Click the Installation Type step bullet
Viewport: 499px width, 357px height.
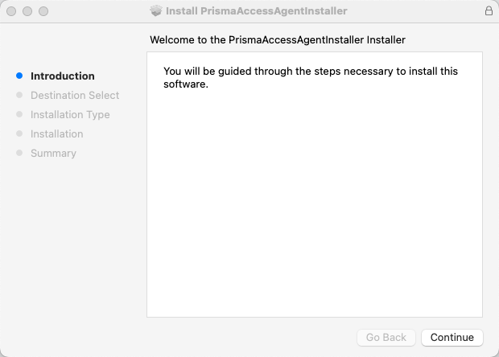(19, 115)
